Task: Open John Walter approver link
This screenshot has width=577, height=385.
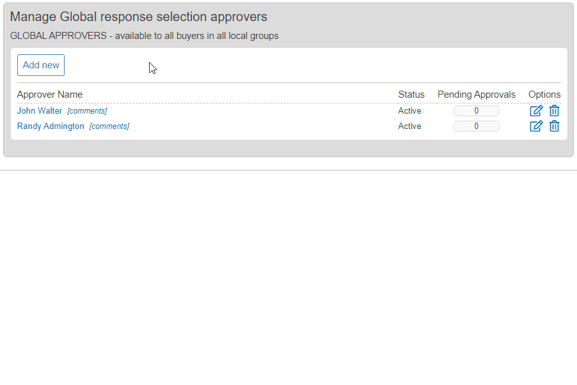Action: click(x=40, y=110)
